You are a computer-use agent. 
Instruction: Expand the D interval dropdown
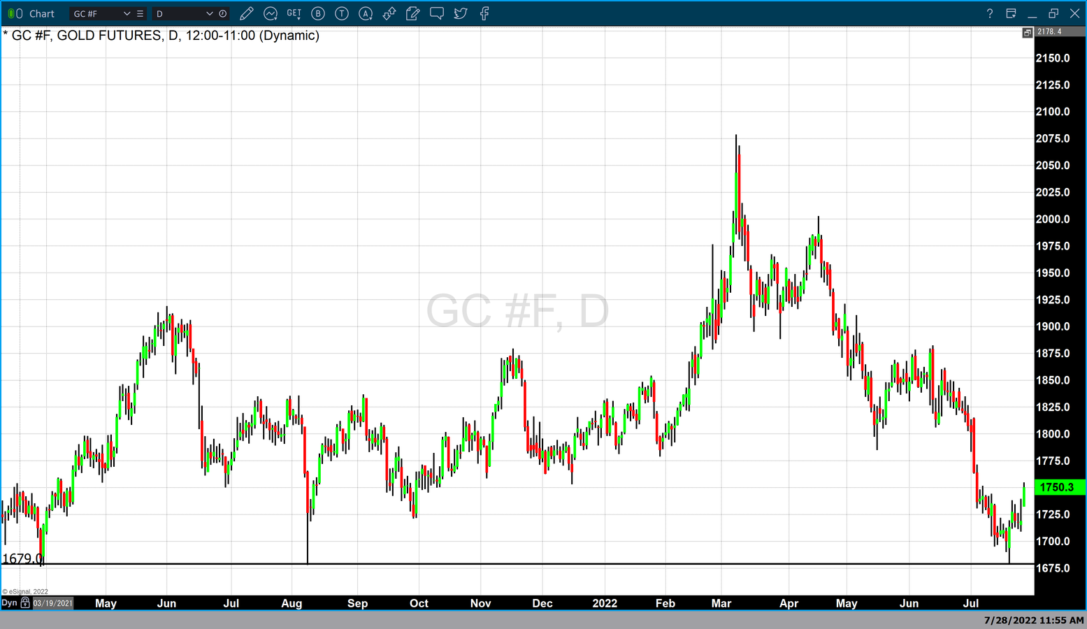click(x=209, y=13)
